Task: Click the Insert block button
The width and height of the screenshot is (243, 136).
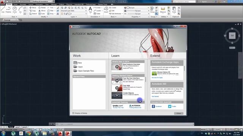Action: click(x=106, y=9)
